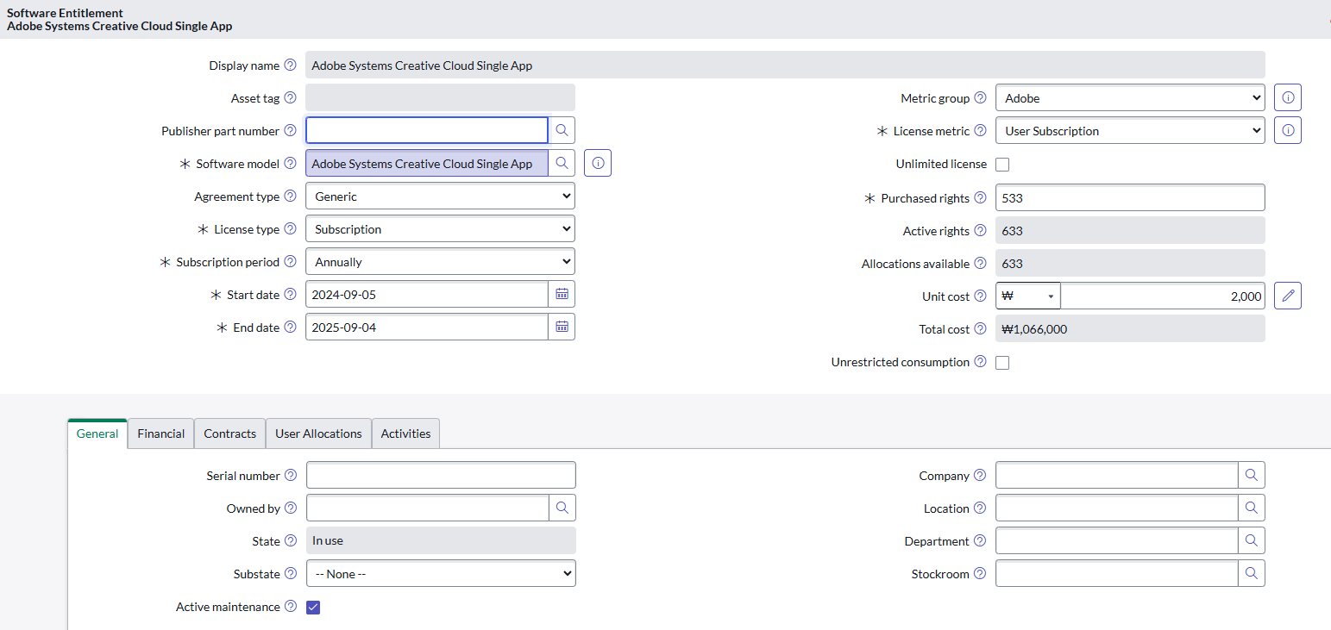Click the Location input field
This screenshot has height=630, width=1331.
[x=1117, y=508]
